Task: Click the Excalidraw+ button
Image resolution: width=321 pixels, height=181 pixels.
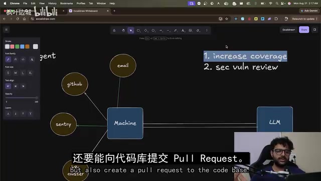Action: (289, 30)
